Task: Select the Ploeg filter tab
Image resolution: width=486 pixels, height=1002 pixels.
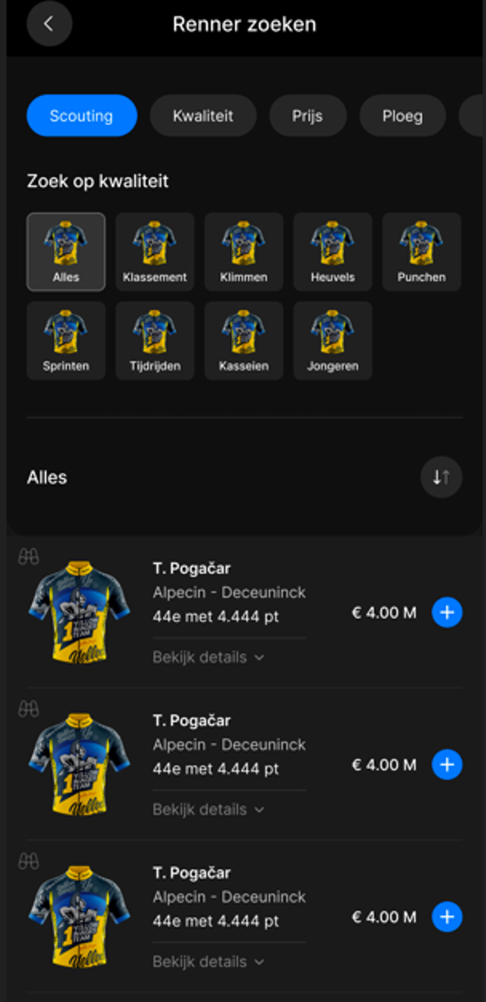Action: [x=402, y=115]
